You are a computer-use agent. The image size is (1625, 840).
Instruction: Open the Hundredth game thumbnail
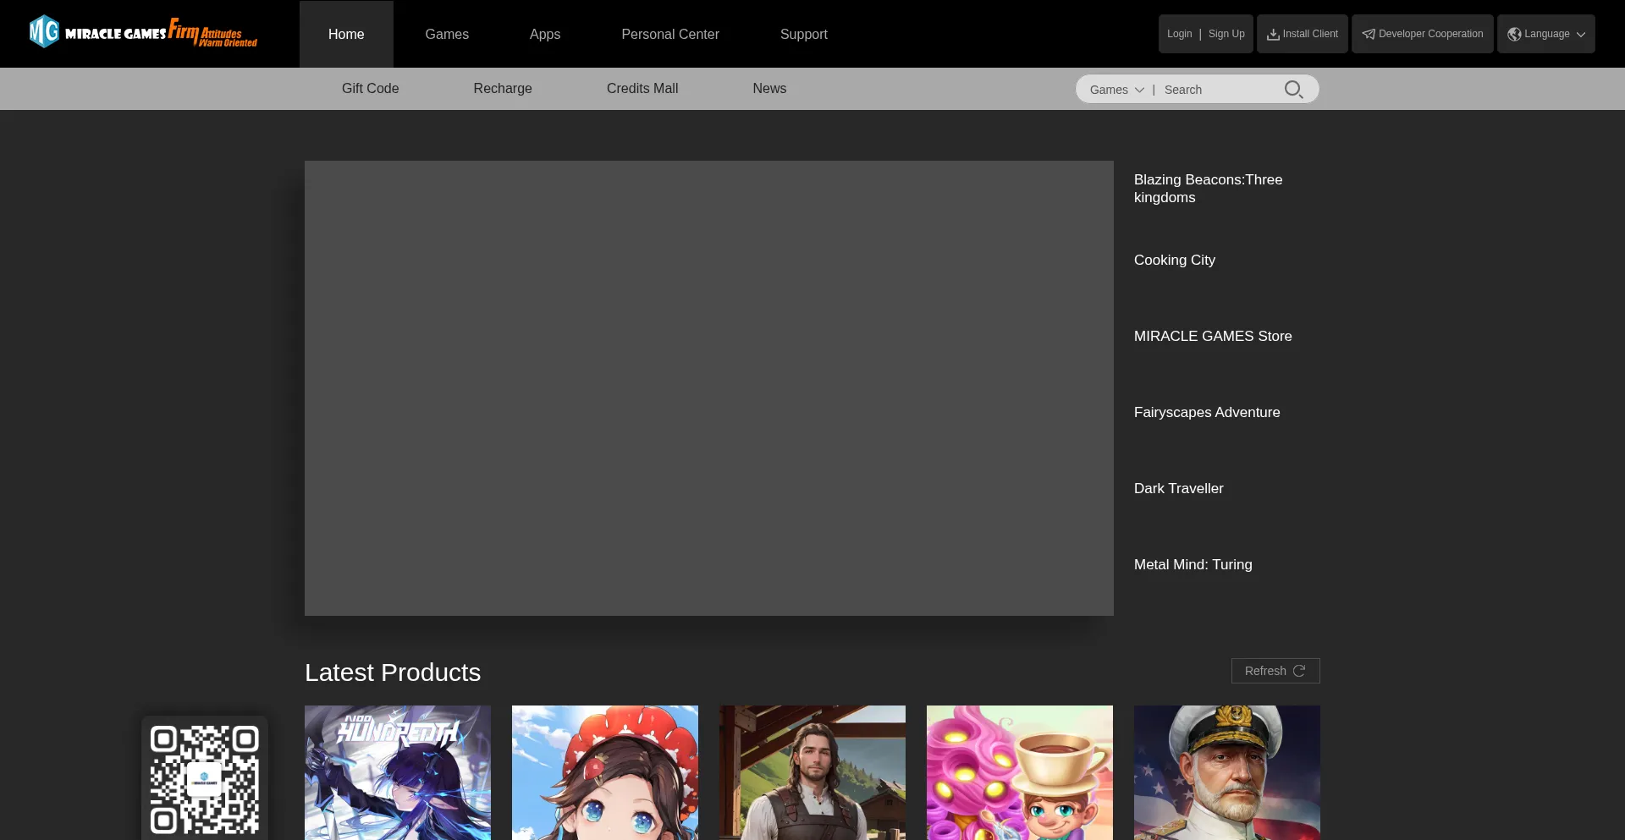(x=397, y=772)
